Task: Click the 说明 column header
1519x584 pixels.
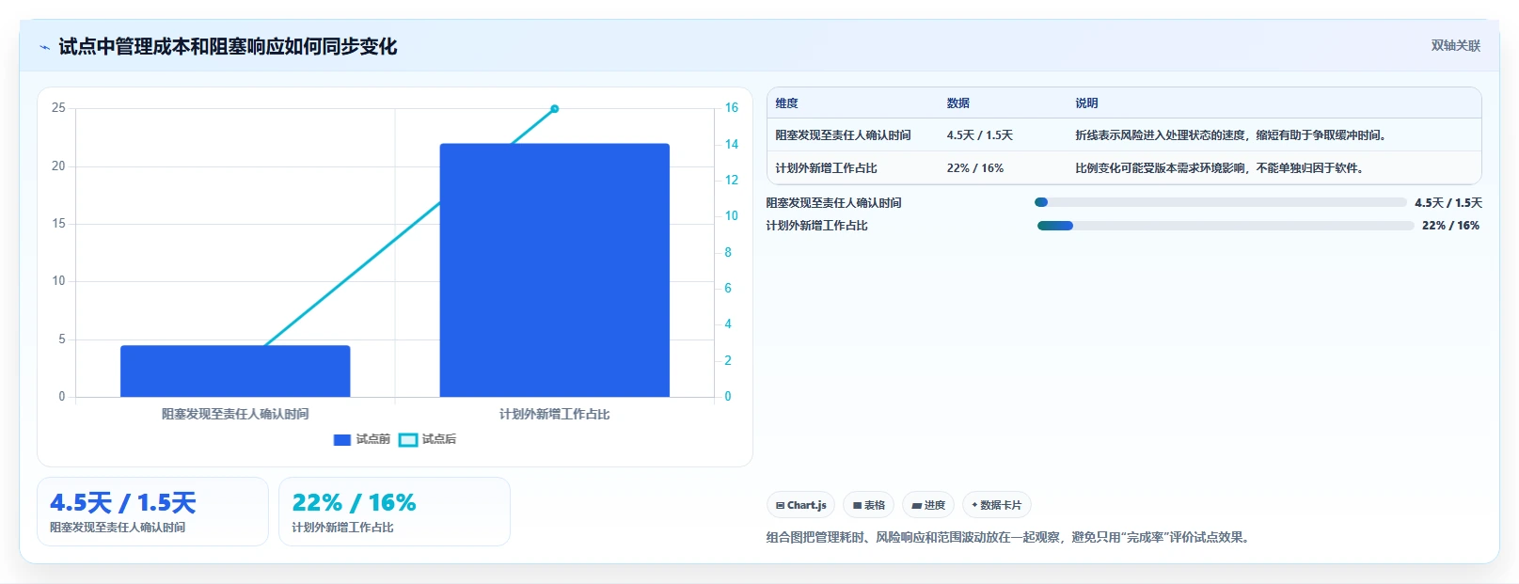Action: pyautogui.click(x=1086, y=103)
